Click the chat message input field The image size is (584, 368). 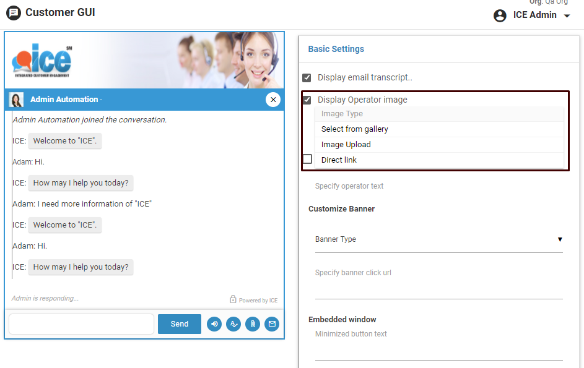[x=81, y=324]
